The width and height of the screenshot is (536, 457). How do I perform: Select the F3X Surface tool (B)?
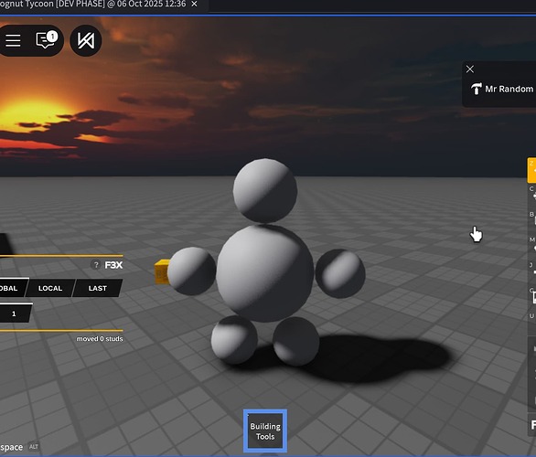pos(532,220)
